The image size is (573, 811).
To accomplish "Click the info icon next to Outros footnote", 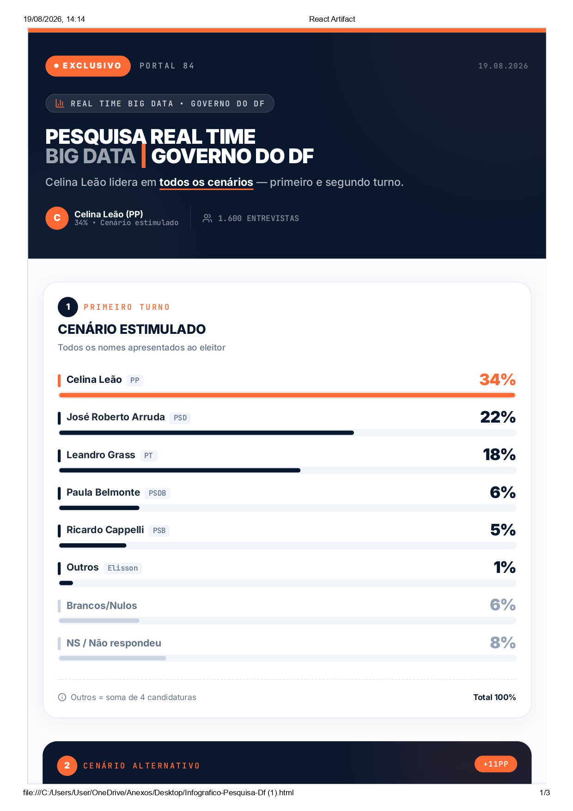I will coord(62,697).
